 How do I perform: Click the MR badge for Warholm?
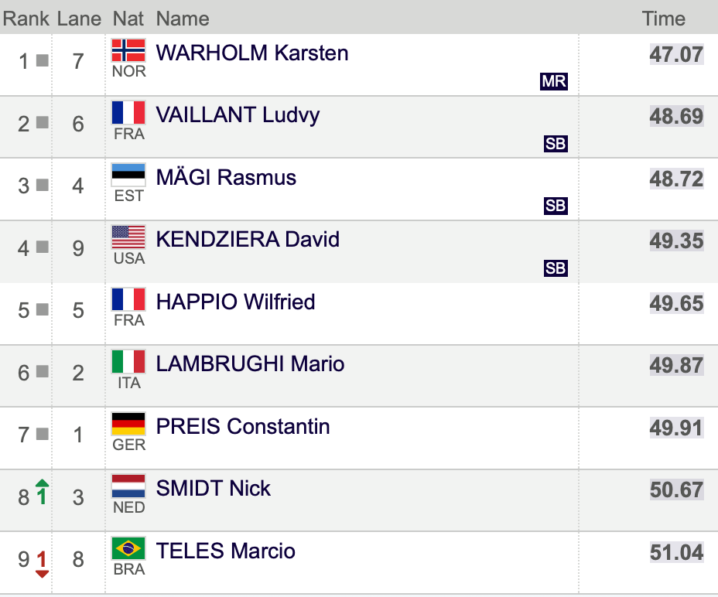(x=554, y=81)
